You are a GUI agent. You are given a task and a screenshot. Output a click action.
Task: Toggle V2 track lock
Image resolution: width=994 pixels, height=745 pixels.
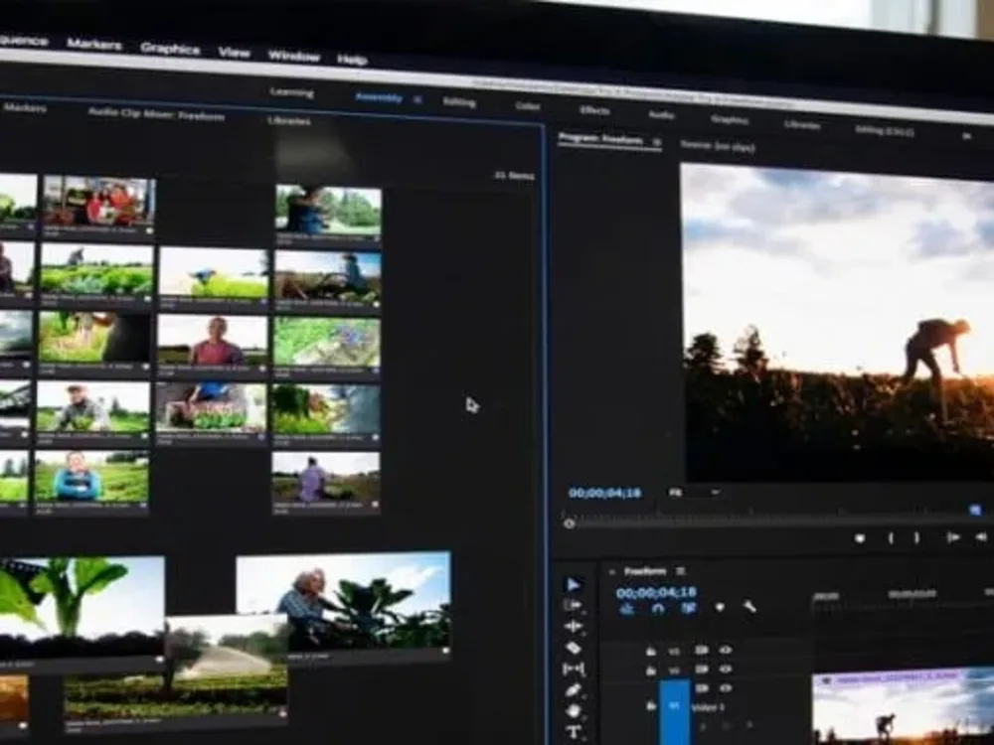(650, 670)
